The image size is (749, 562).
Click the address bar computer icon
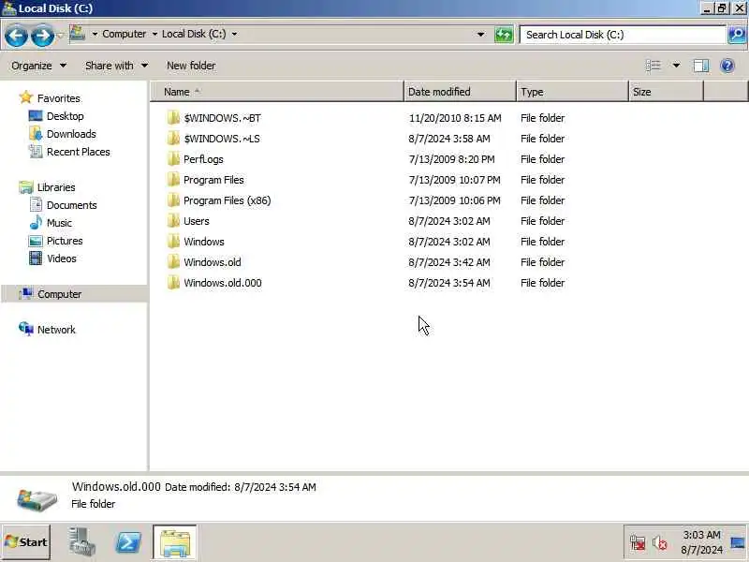[78, 34]
